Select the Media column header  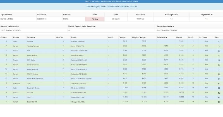click(179, 37)
